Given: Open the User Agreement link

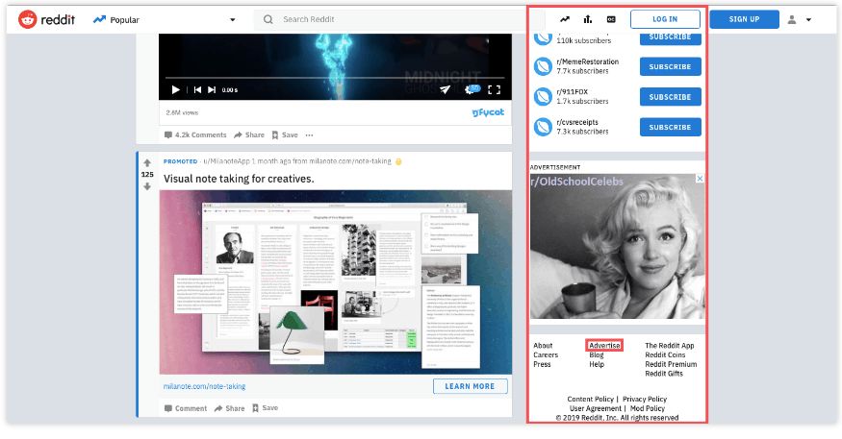Looking at the screenshot, I should pos(596,408).
